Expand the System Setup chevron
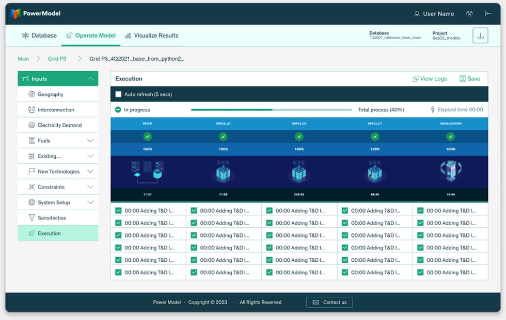506x320 pixels. pyautogui.click(x=90, y=203)
